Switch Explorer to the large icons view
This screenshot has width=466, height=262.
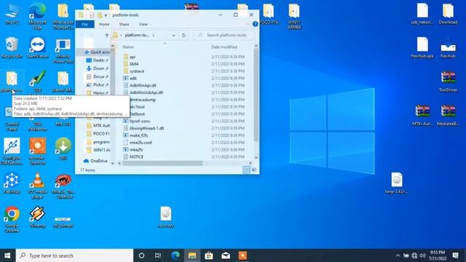254,170
